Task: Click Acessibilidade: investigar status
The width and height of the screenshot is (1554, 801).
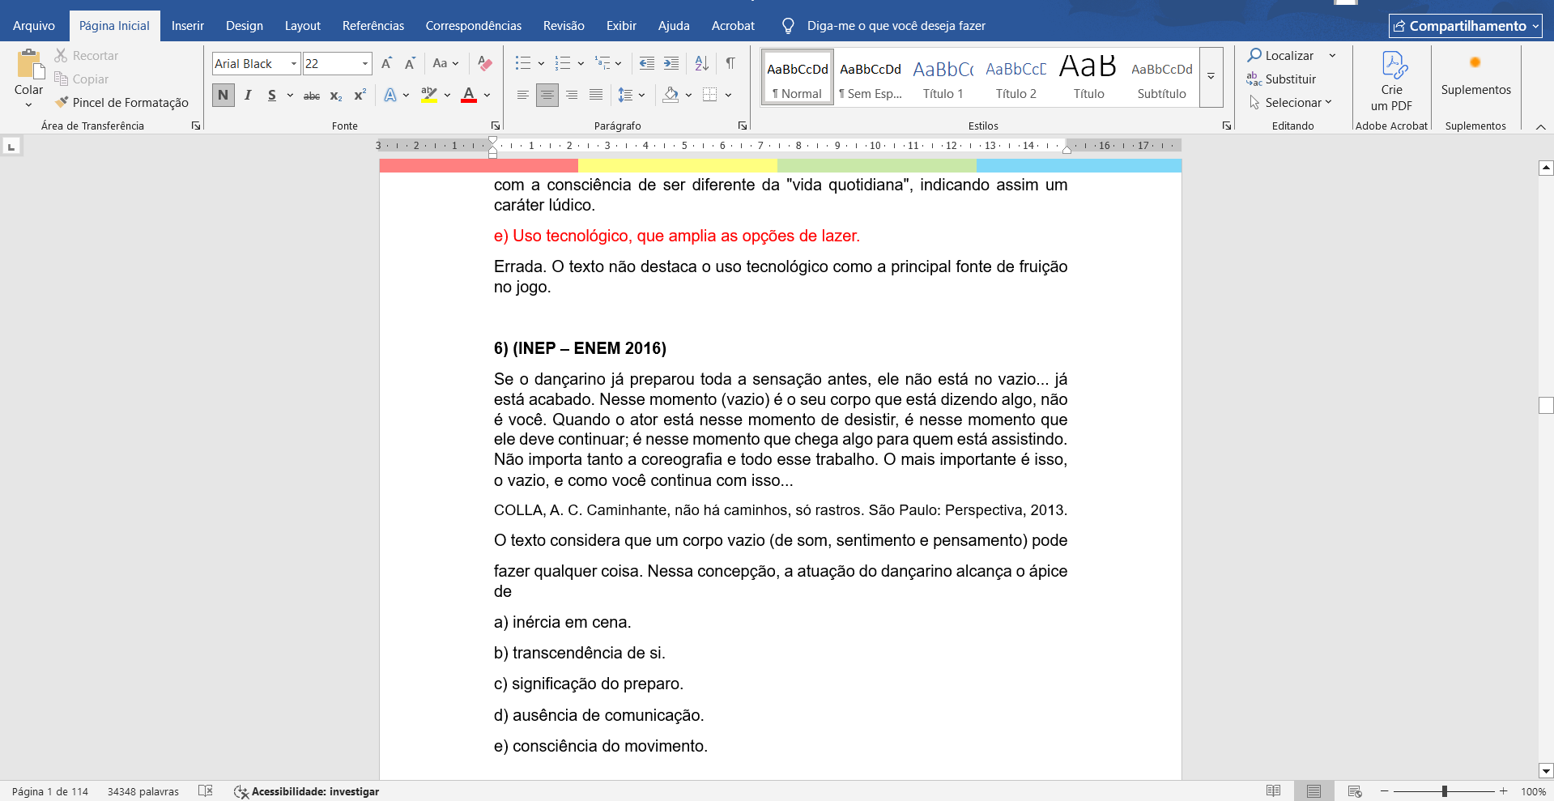Action: tap(307, 791)
